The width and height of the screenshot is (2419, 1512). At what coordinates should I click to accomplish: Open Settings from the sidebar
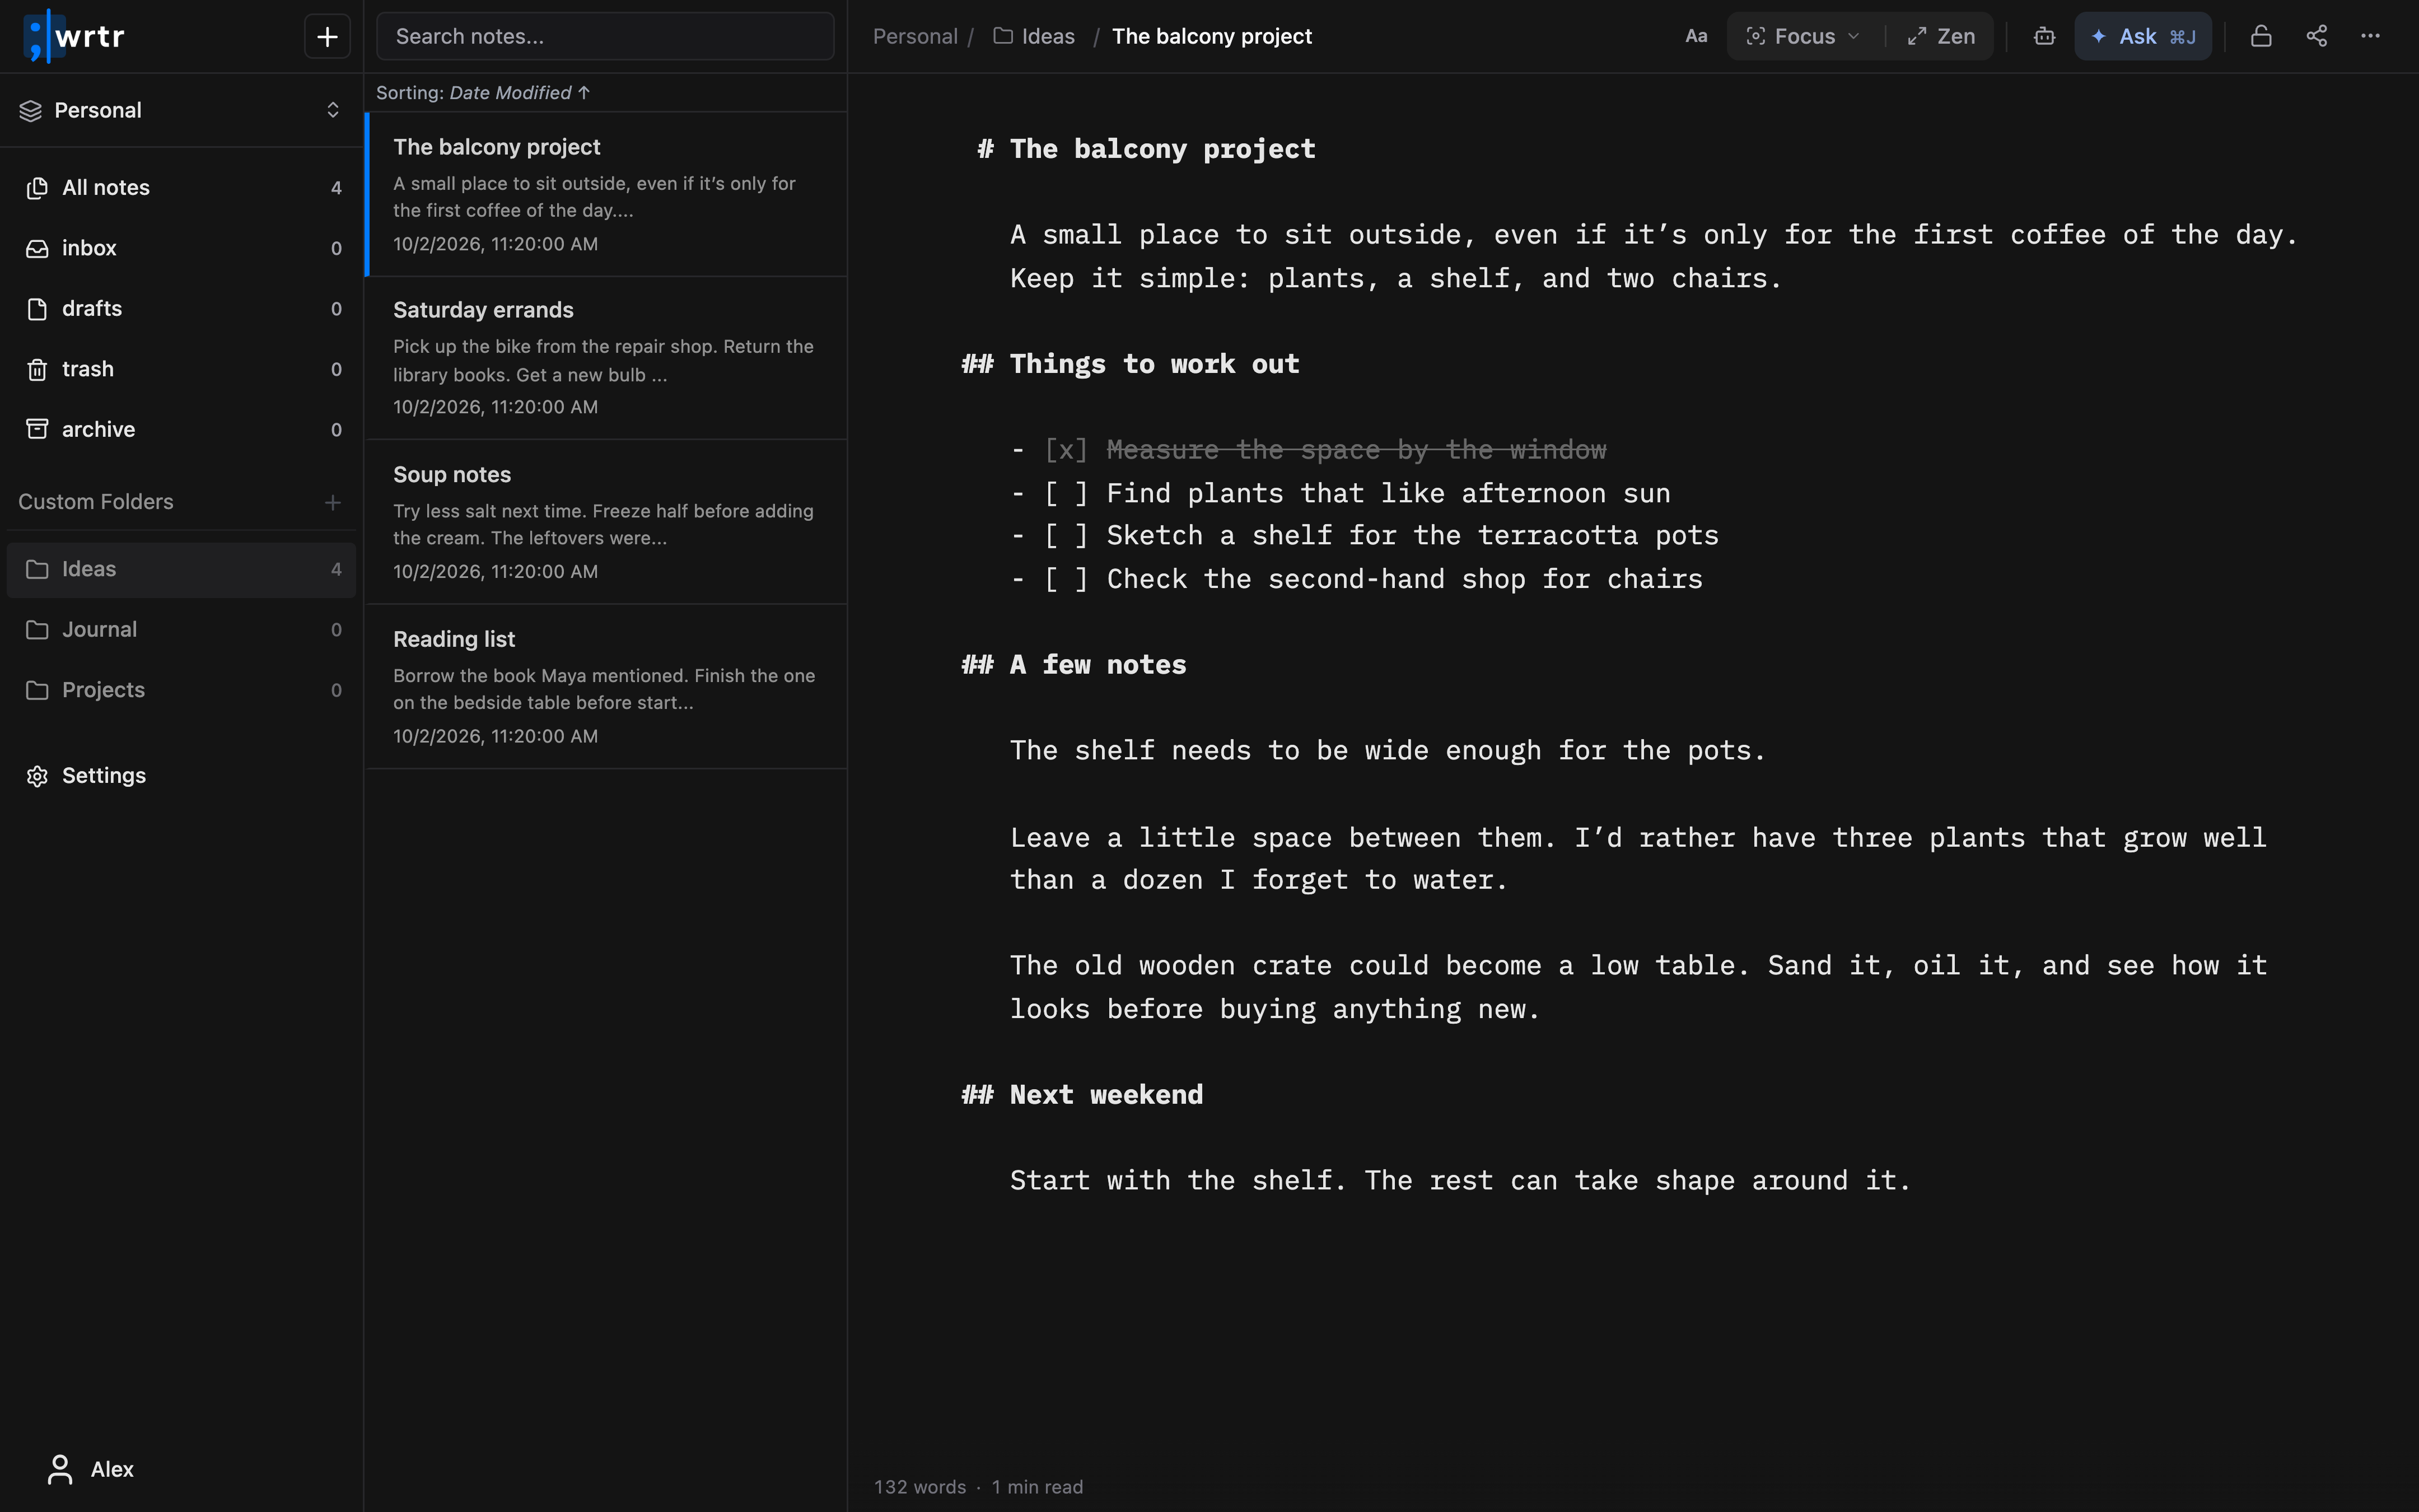pos(181,776)
